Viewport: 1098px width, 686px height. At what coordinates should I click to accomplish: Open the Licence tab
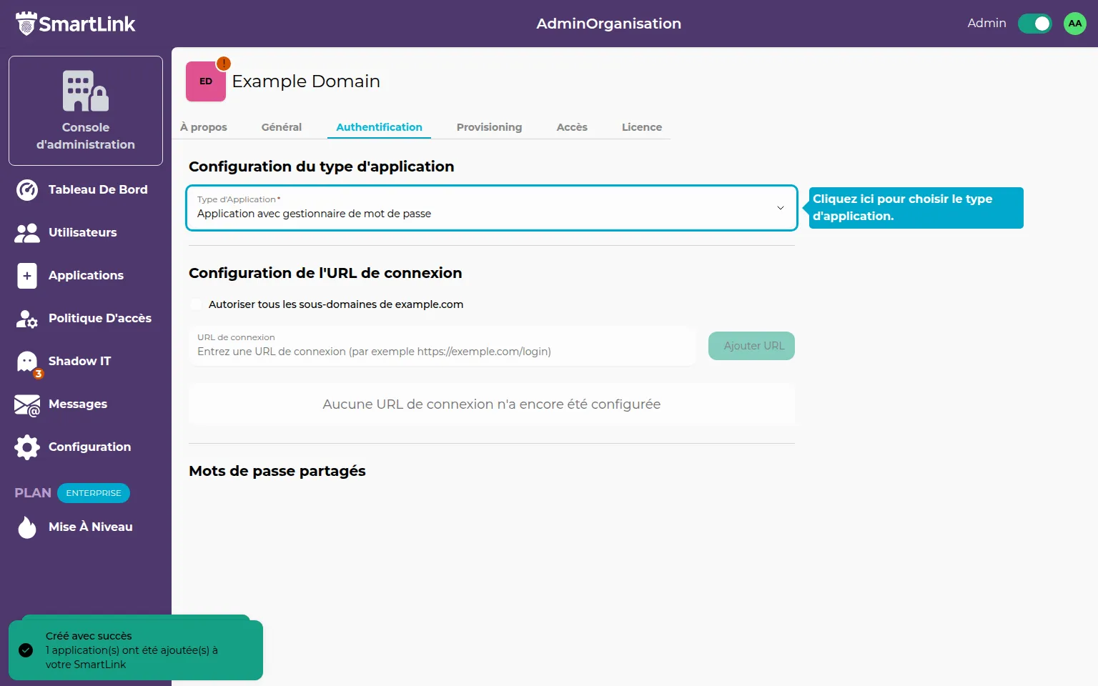click(x=642, y=127)
